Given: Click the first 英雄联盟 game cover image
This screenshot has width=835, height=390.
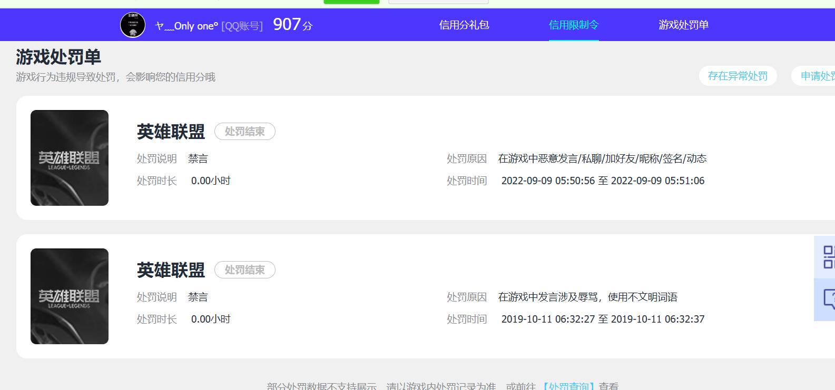Looking at the screenshot, I should [x=70, y=158].
